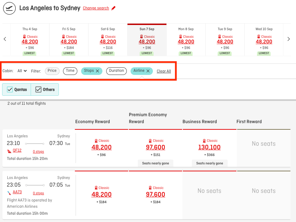The height and width of the screenshot is (222, 296).
Task: Select AA73 Premium Economy 97,600 points fare
Action: [x=156, y=195]
